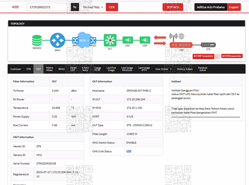
Task: Click the Bias Current value 7.68
Action: [x=54, y=125]
